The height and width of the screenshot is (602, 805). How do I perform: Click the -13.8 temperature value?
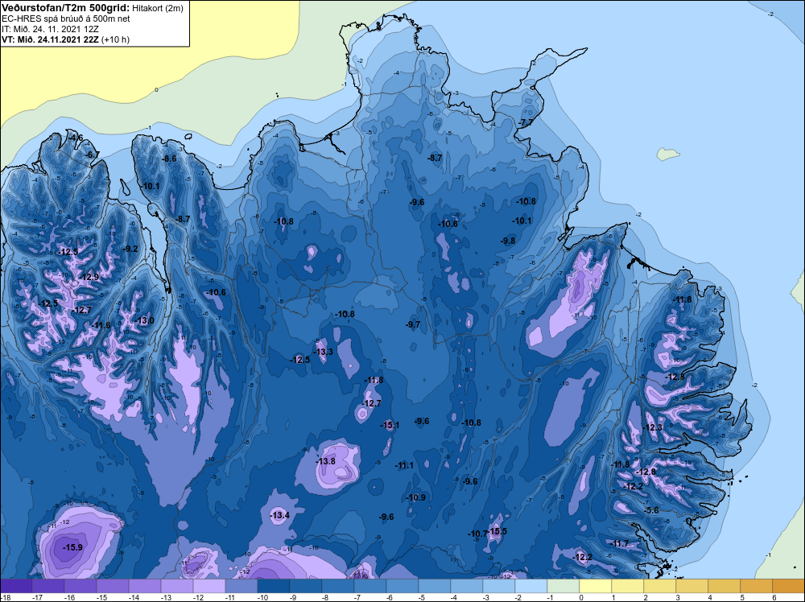coord(325,461)
